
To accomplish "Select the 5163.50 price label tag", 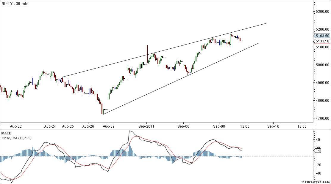I will [323, 36].
